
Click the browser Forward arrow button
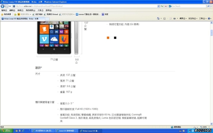tap(7, 6)
